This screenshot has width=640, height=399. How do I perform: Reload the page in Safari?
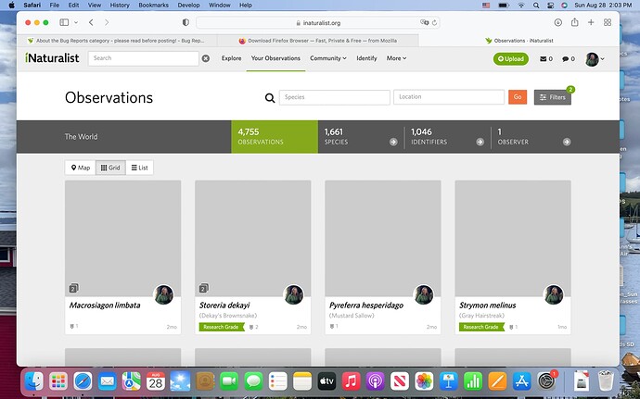coord(434,23)
